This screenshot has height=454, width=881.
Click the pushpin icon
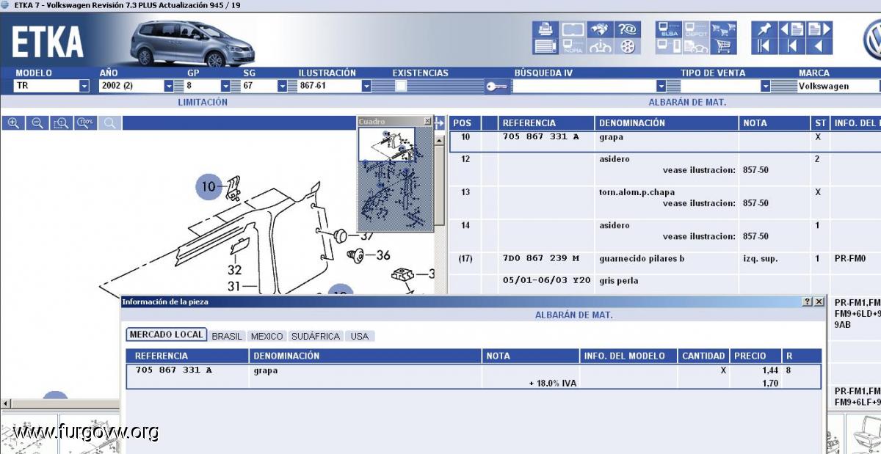[764, 29]
